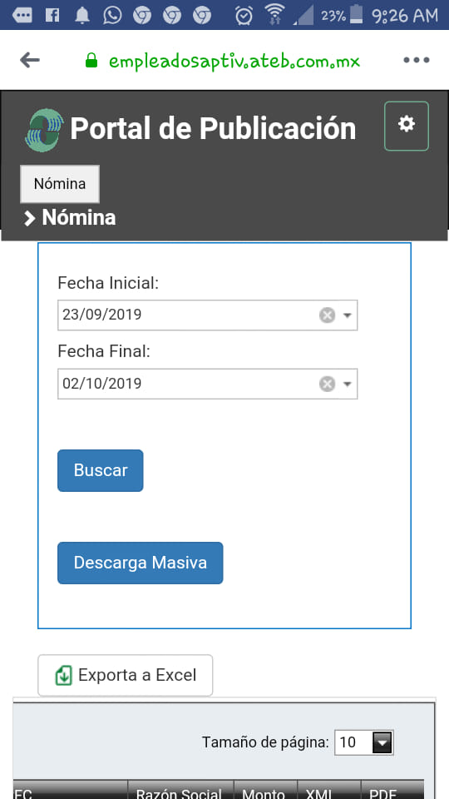Clear the Fecha Final date value
The width and height of the screenshot is (449, 799).
tap(327, 384)
